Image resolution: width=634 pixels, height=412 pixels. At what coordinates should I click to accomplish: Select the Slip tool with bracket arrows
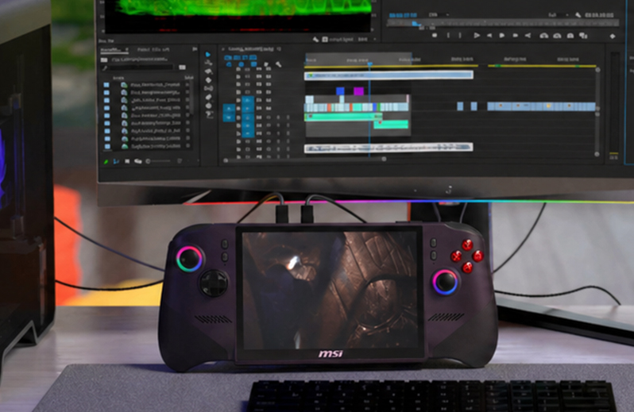[209, 88]
